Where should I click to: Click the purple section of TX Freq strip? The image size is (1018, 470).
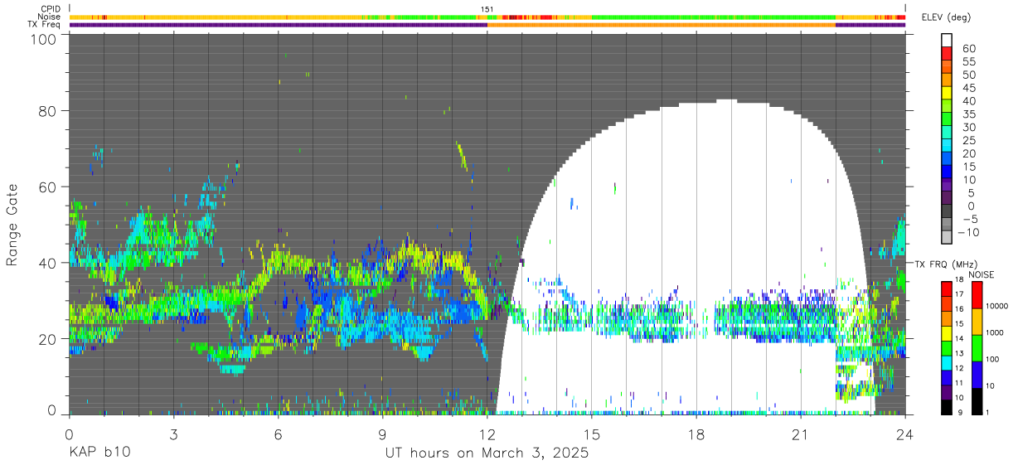278,25
